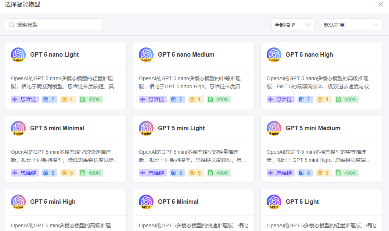This screenshot has width=389, height=231.
Task: Select the GPT 5 mini Medium title
Action: click(x=313, y=128)
